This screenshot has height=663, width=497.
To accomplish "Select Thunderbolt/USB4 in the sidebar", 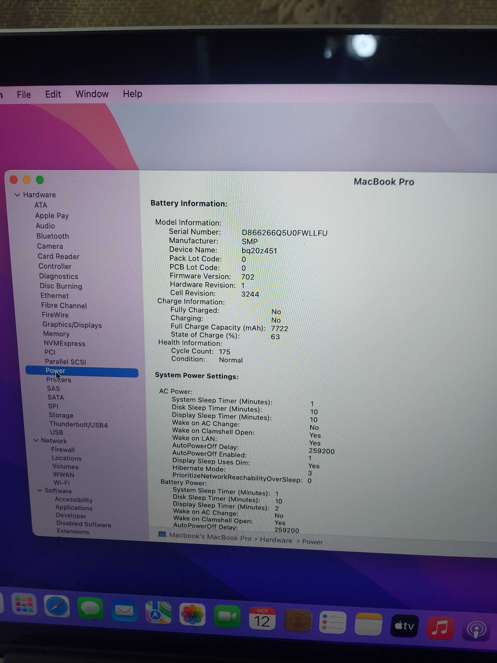I will tap(78, 424).
